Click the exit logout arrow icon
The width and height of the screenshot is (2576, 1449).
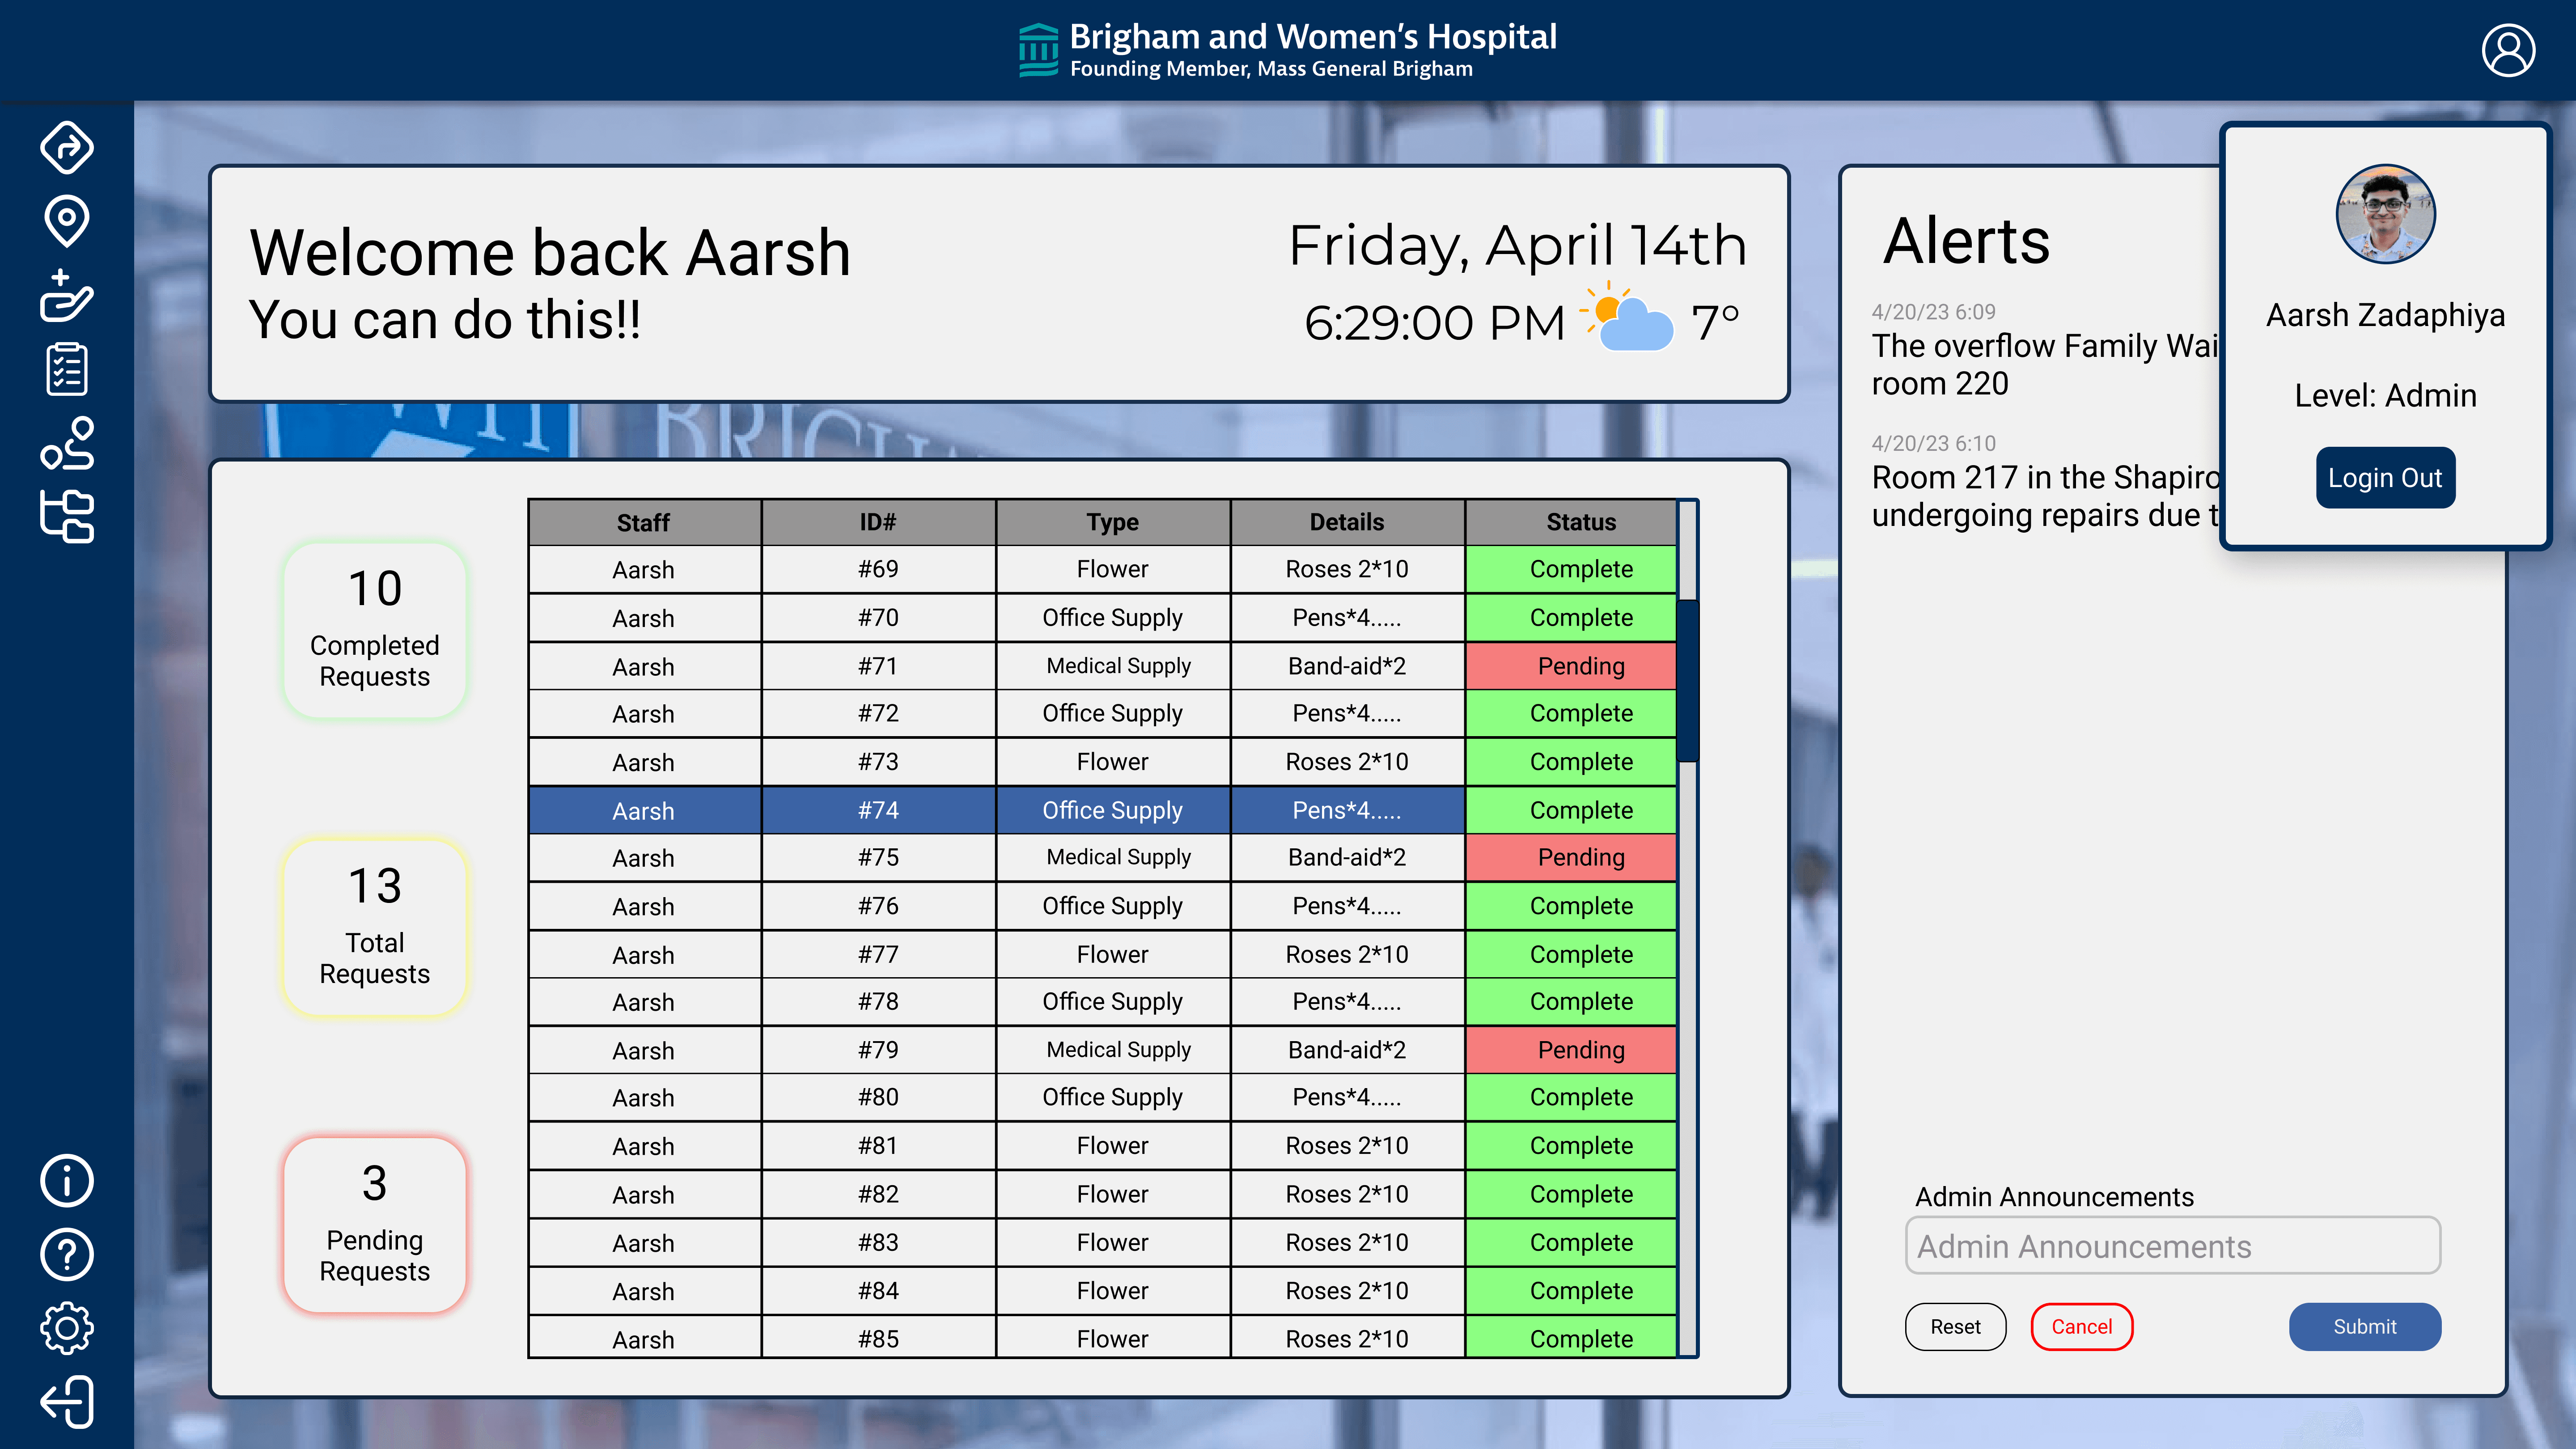click(x=67, y=1402)
